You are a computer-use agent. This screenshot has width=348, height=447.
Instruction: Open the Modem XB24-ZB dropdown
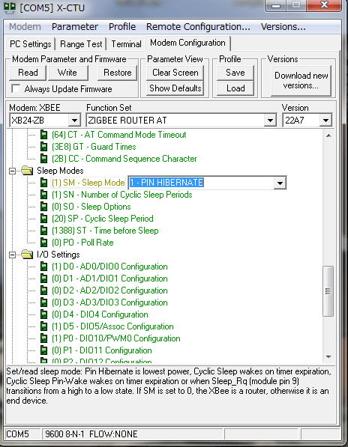point(74,121)
